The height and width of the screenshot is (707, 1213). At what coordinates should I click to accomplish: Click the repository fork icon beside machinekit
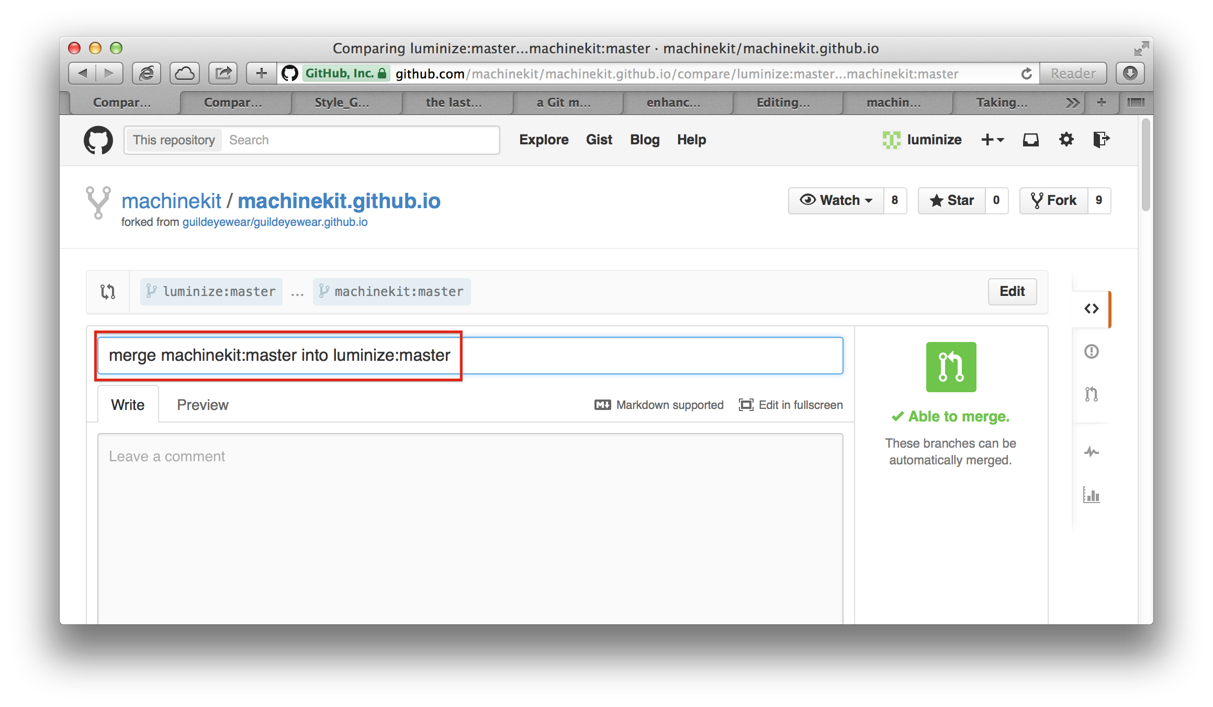point(98,202)
